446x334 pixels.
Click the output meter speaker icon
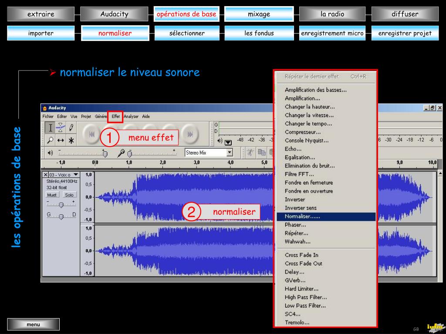point(220,141)
